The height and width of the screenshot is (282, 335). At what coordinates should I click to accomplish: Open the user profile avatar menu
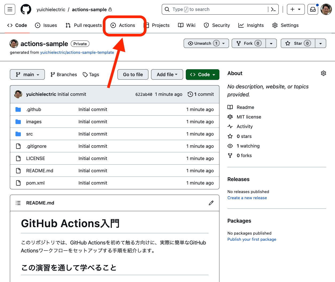[326, 9]
